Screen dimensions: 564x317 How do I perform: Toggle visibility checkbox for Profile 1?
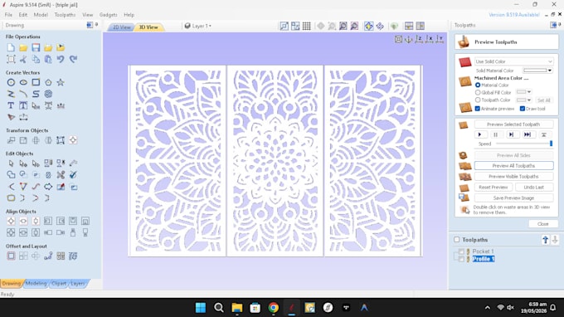pos(461,259)
